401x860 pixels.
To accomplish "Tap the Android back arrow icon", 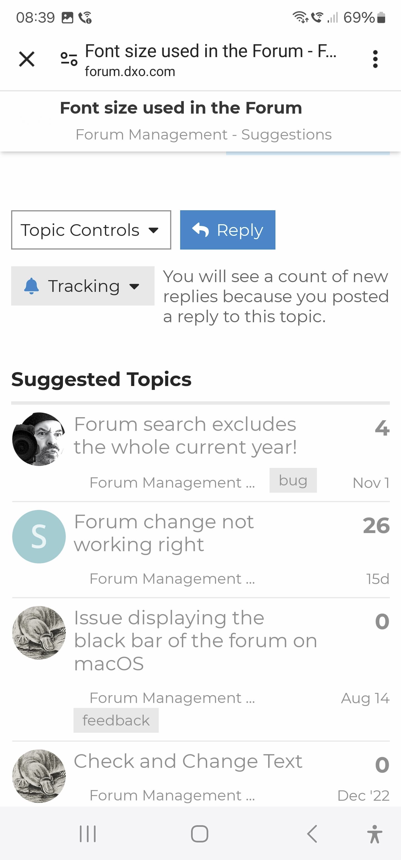I will click(x=312, y=834).
